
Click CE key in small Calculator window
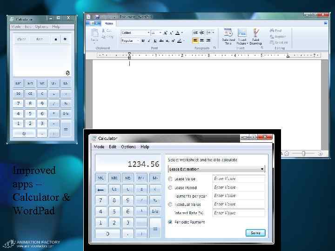point(30,93)
